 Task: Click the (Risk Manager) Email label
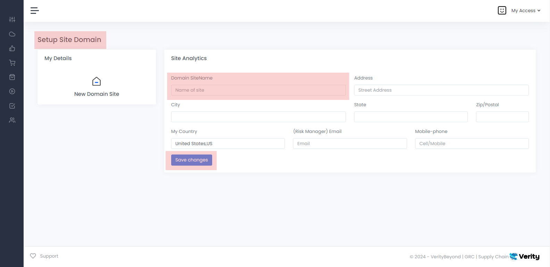(x=317, y=131)
